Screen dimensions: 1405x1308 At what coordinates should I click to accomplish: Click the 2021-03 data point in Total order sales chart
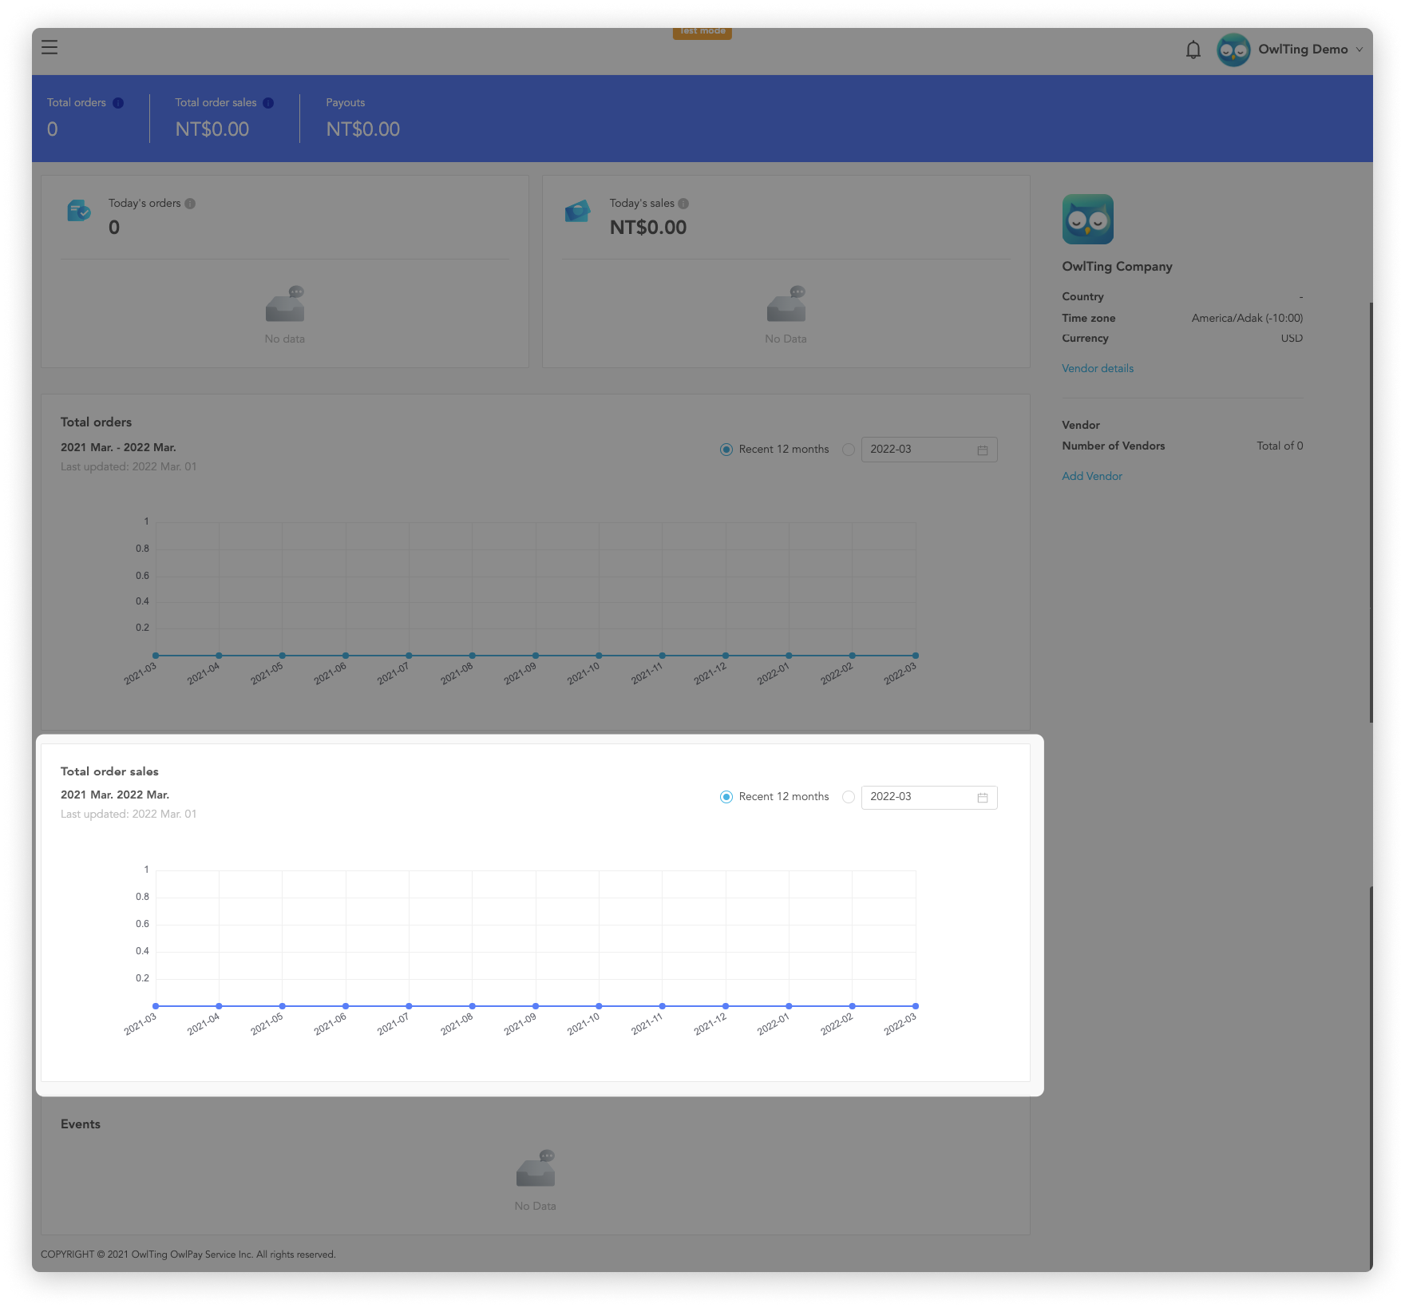coord(156,1006)
